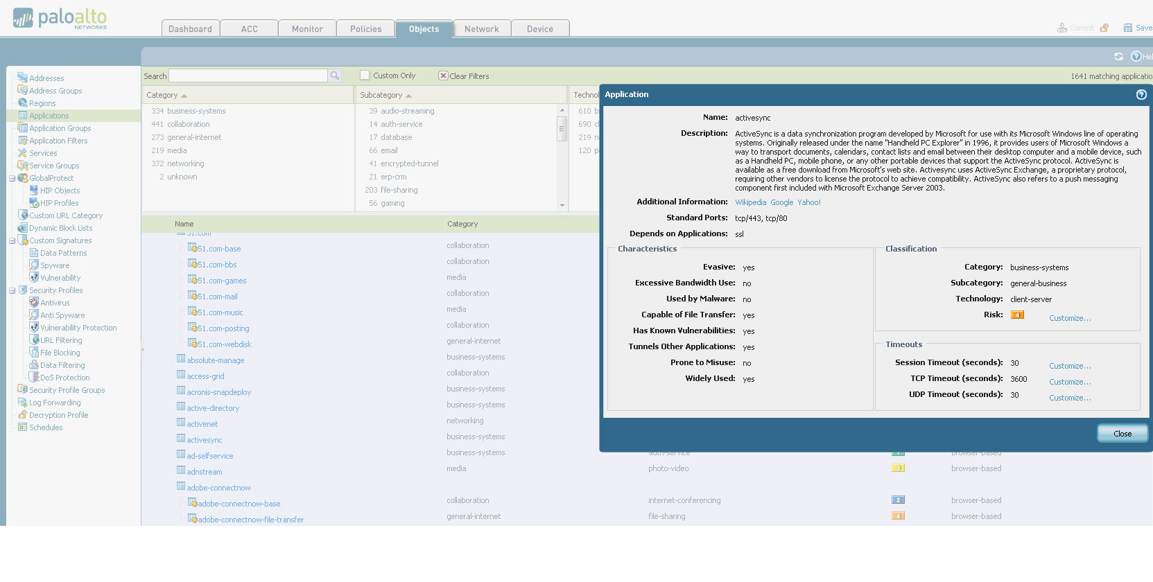Screen dimensions: 1153x582
Task: Click the adobe-connectnow-base blue risk badge
Action: pyautogui.click(x=898, y=500)
